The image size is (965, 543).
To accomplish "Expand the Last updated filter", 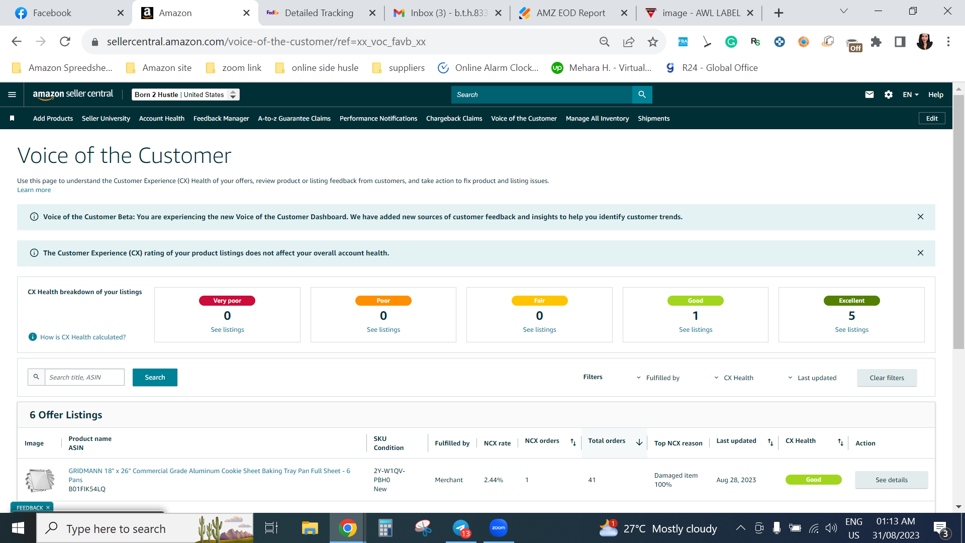I will point(812,378).
